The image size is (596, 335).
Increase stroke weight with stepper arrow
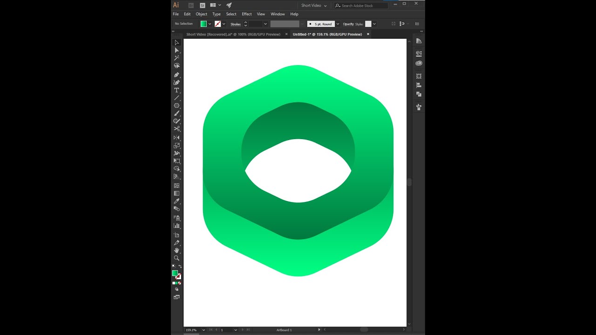tap(245, 22)
